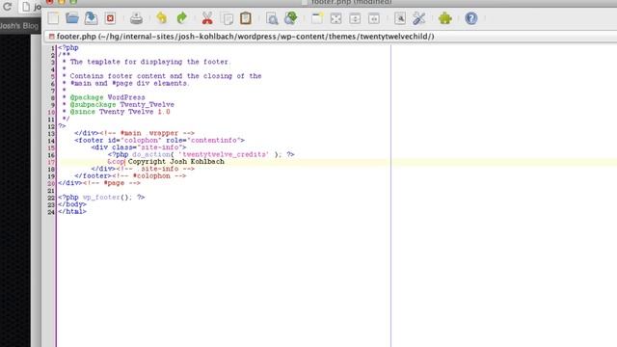Screen dimensions: 617x347
Task: Click the do_action 'twentytwelve_credits' line
Action: click(x=201, y=154)
